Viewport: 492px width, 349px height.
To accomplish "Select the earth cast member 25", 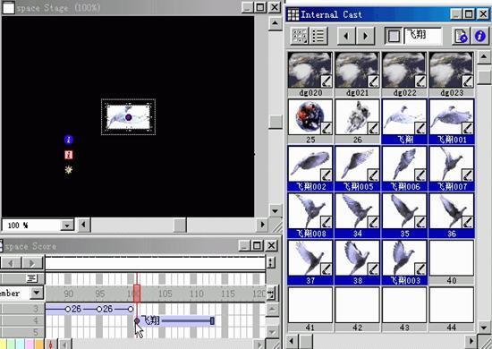I will pos(310,122).
